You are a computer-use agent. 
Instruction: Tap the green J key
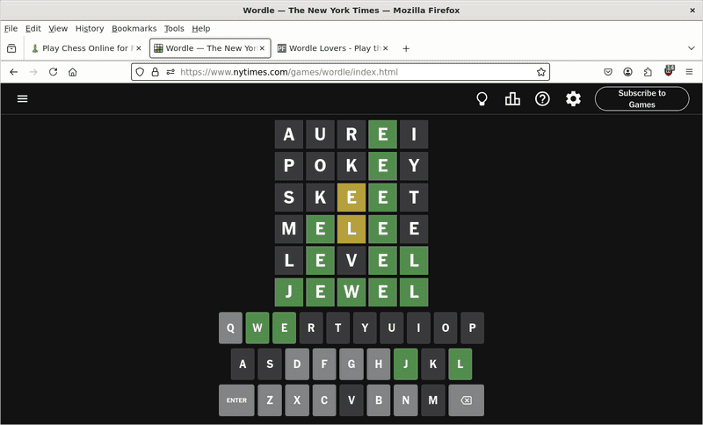pyautogui.click(x=406, y=364)
